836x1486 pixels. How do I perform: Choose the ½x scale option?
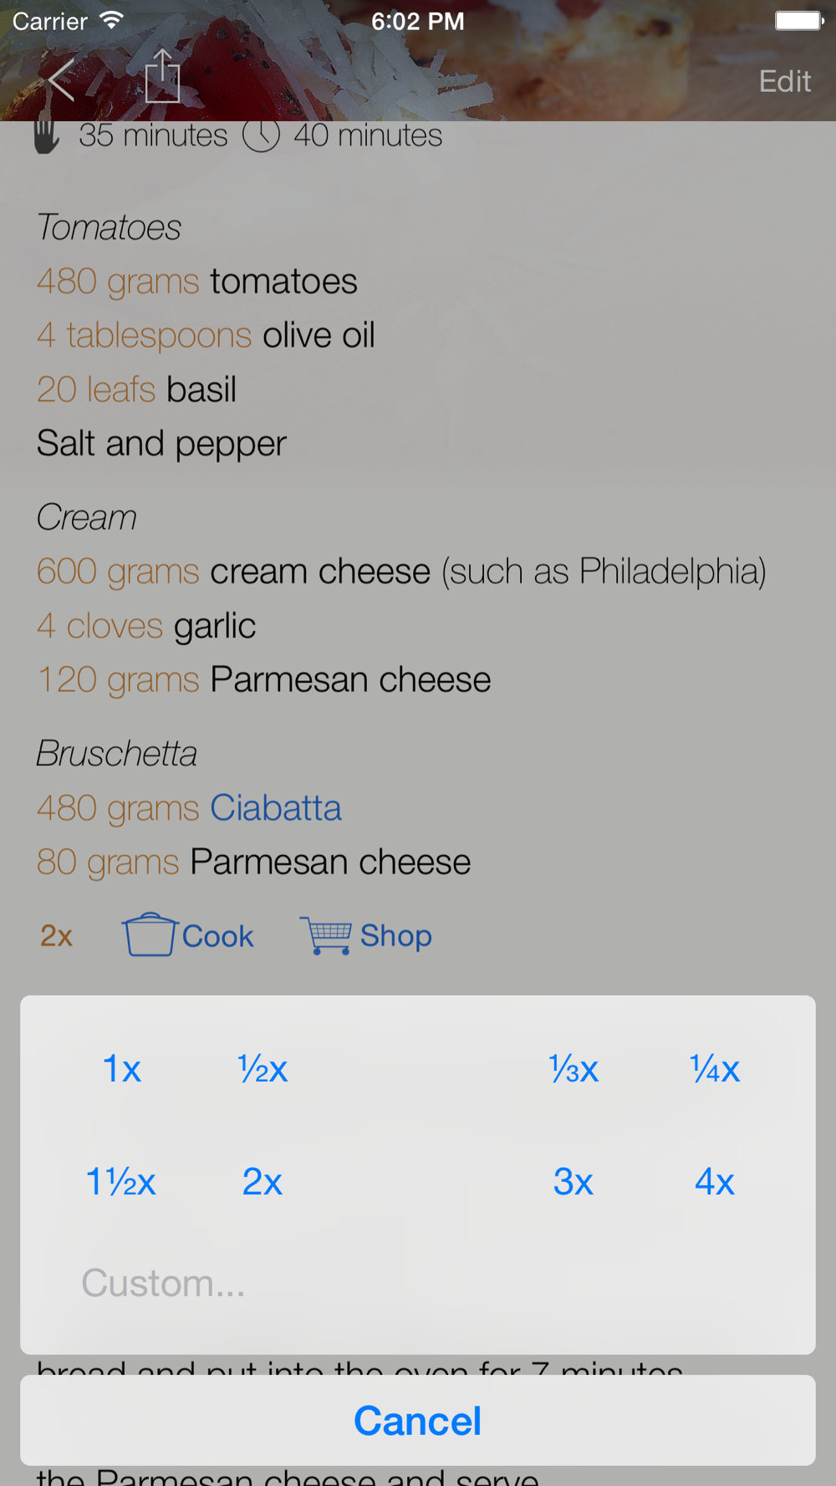[263, 1069]
